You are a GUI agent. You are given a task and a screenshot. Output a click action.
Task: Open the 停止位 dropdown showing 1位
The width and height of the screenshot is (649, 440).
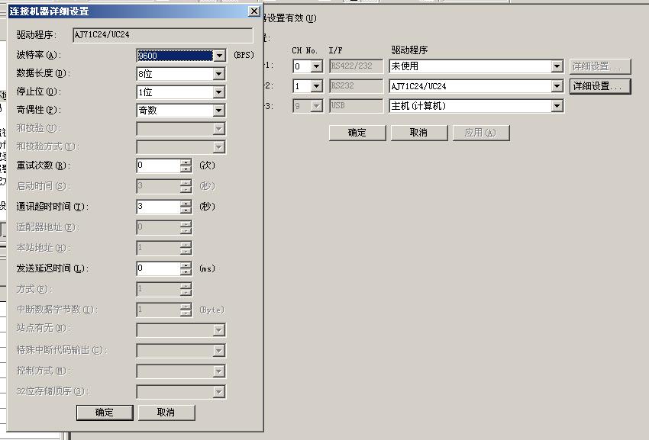click(x=219, y=92)
